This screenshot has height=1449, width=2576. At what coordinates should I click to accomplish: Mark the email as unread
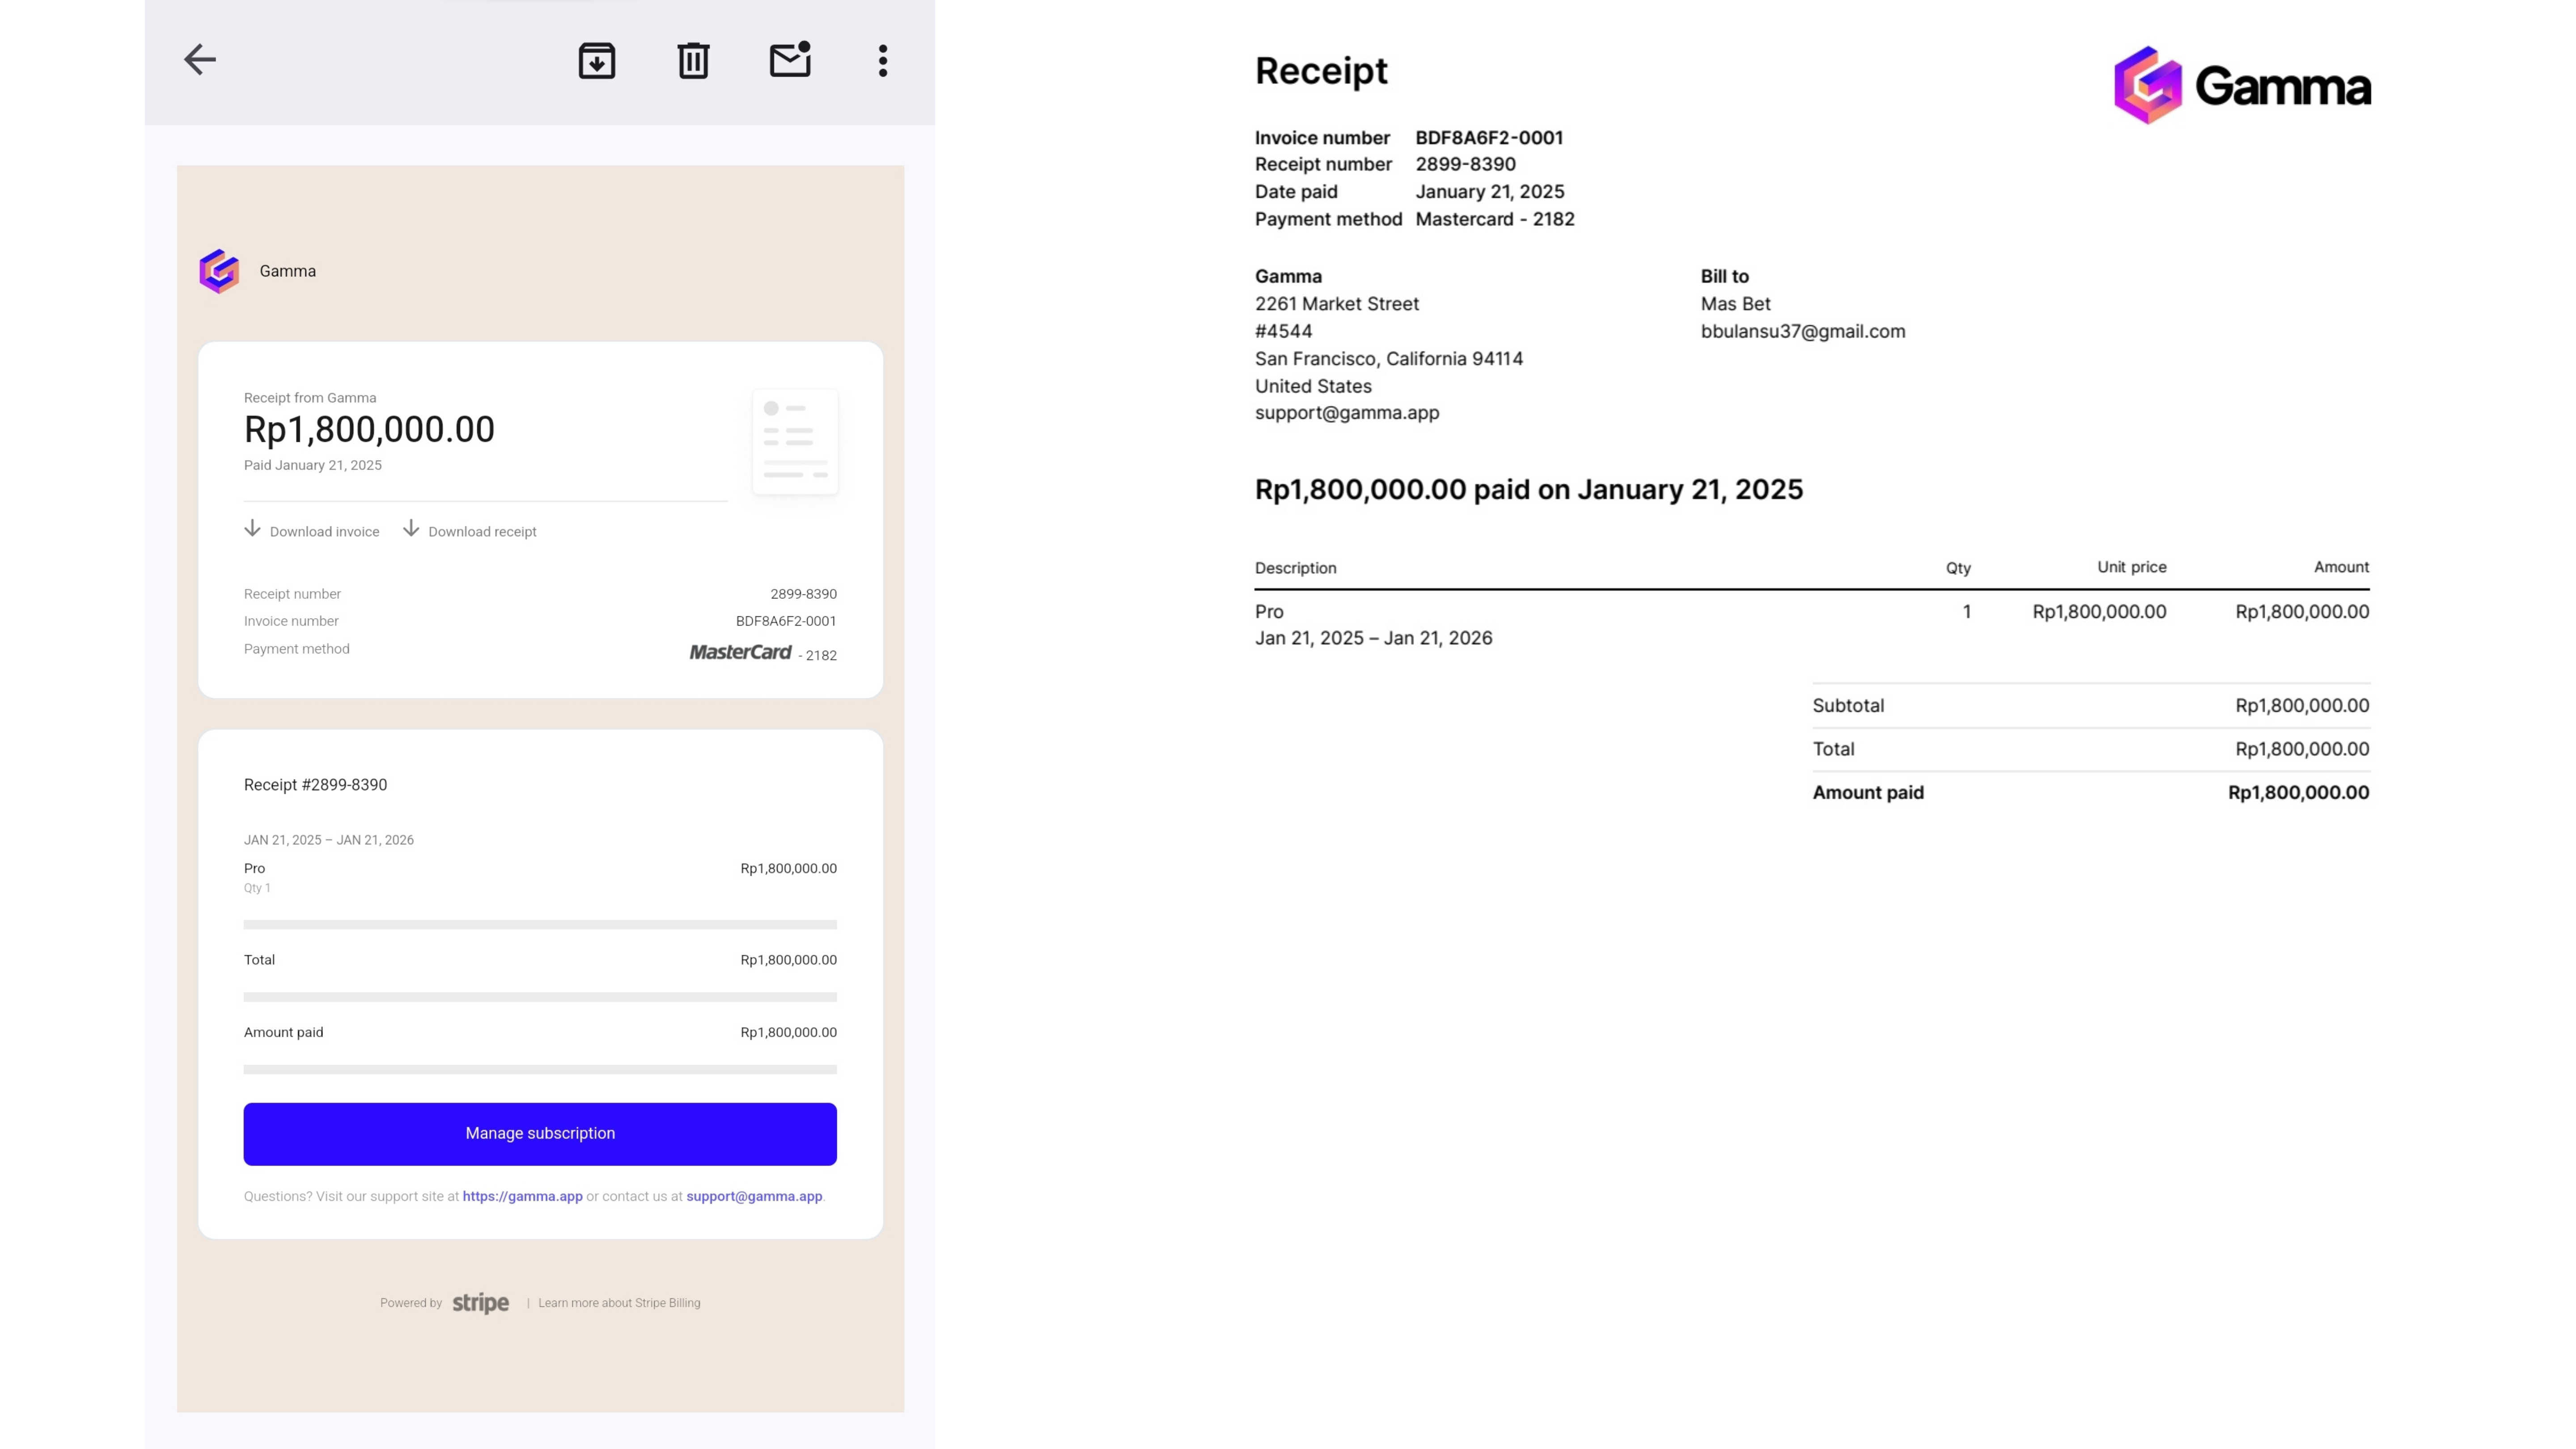click(x=789, y=60)
